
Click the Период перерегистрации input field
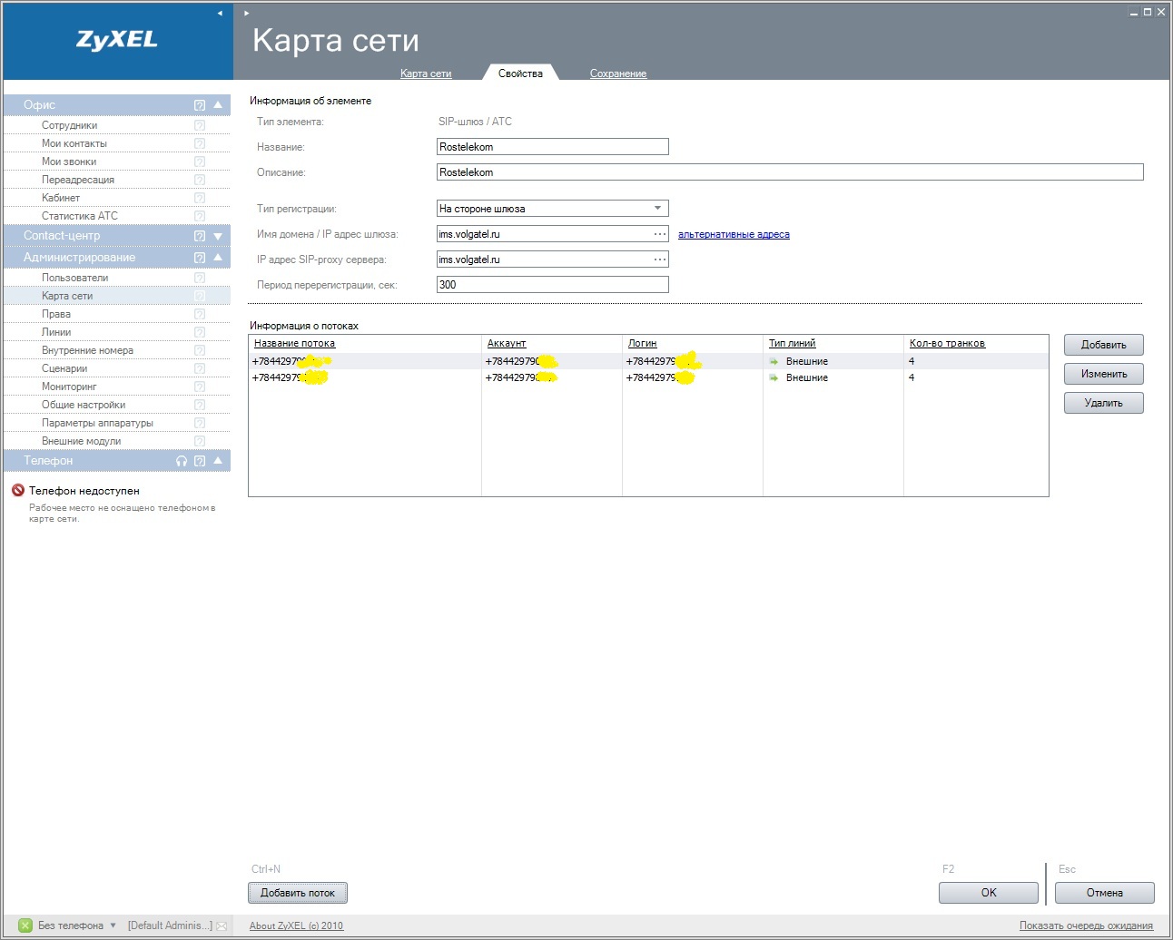[552, 285]
